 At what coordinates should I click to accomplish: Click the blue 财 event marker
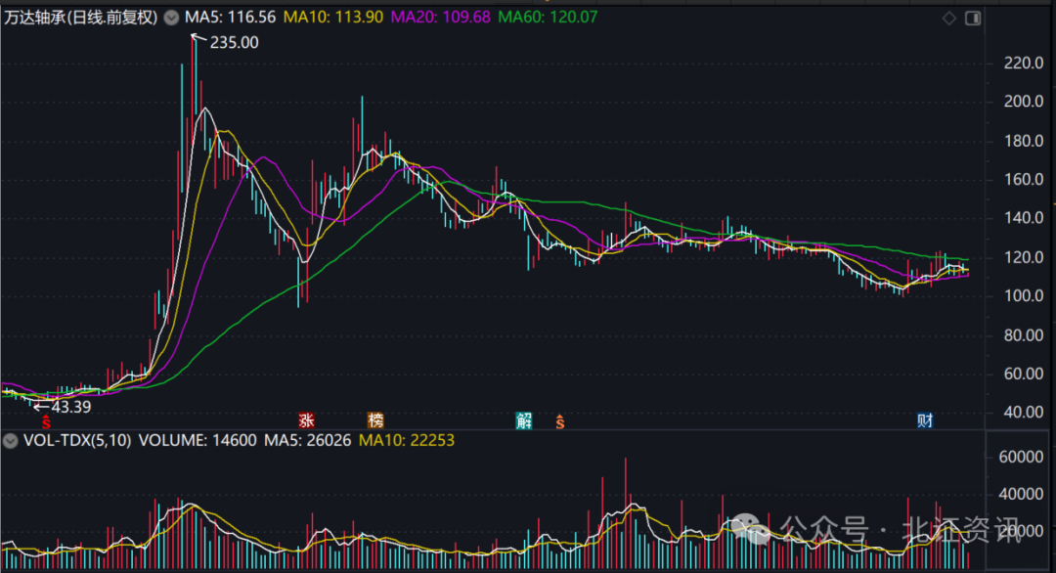click(925, 420)
